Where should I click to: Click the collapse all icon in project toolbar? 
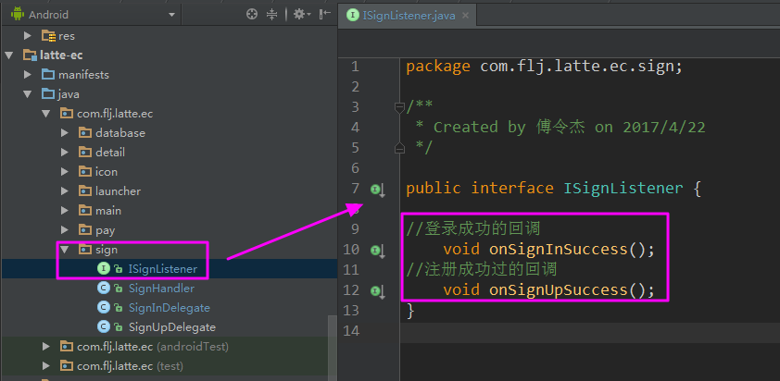coord(271,15)
